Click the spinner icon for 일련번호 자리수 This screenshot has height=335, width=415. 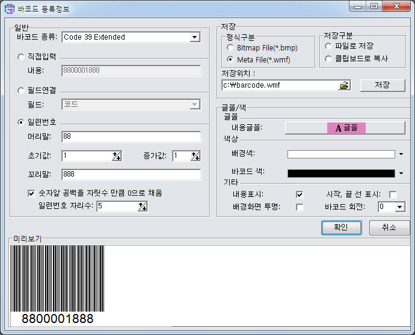point(143,207)
